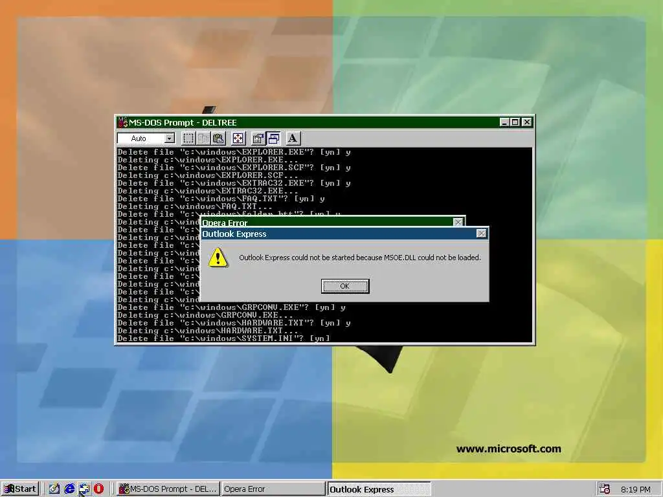Click the 'Delete file c:\windows\FAQ.TXT' line
The image size is (663, 497).
coord(221,199)
